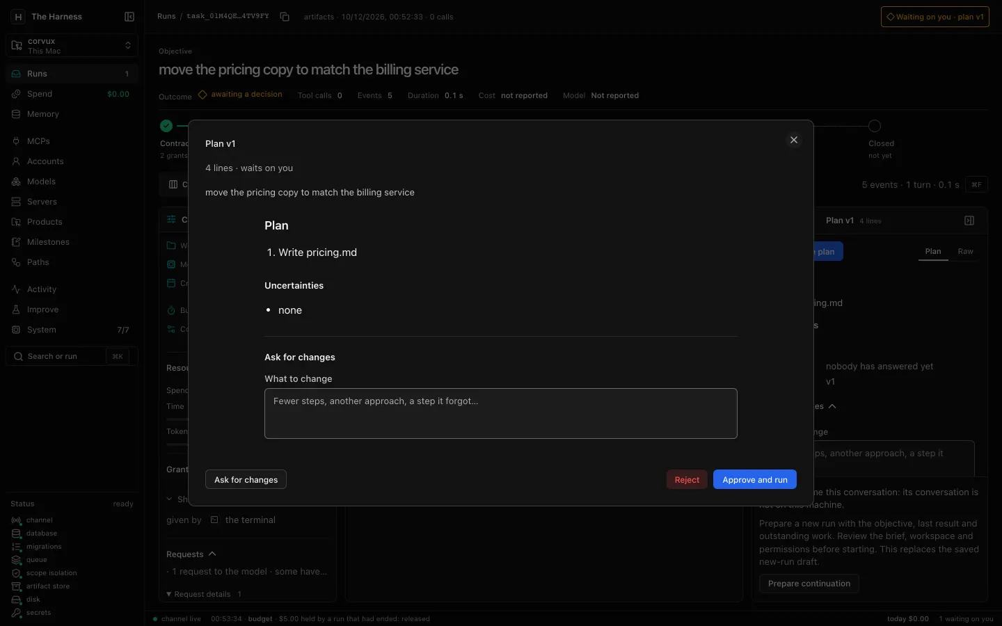This screenshot has width=1002, height=626.
Task: Click the database status icon
Action: [x=16, y=533]
